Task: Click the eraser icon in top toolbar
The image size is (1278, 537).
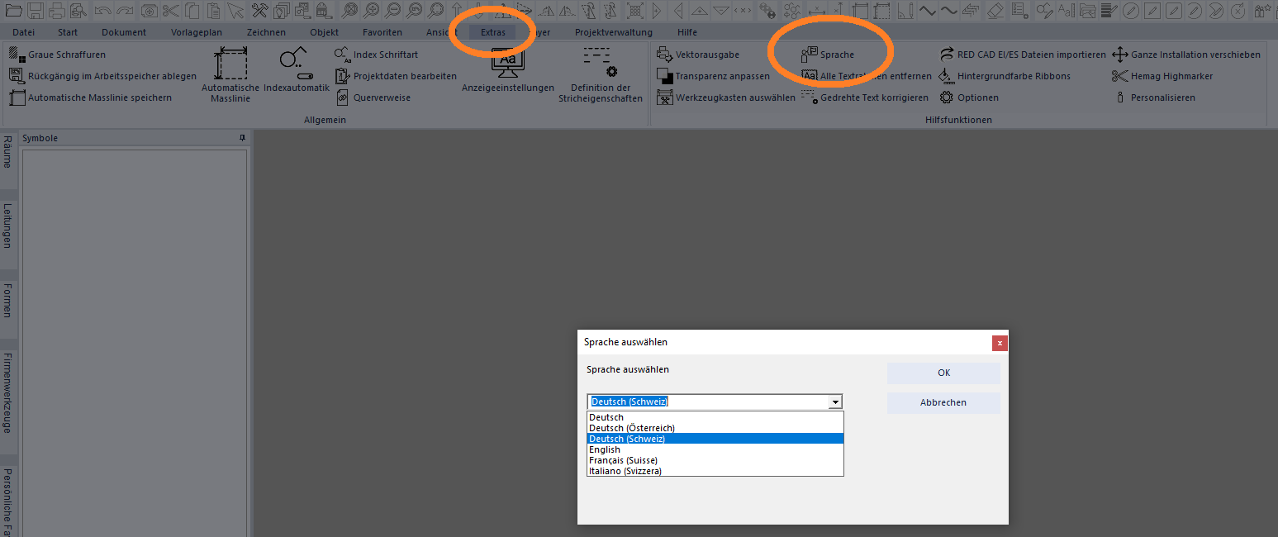Action: 995,11
